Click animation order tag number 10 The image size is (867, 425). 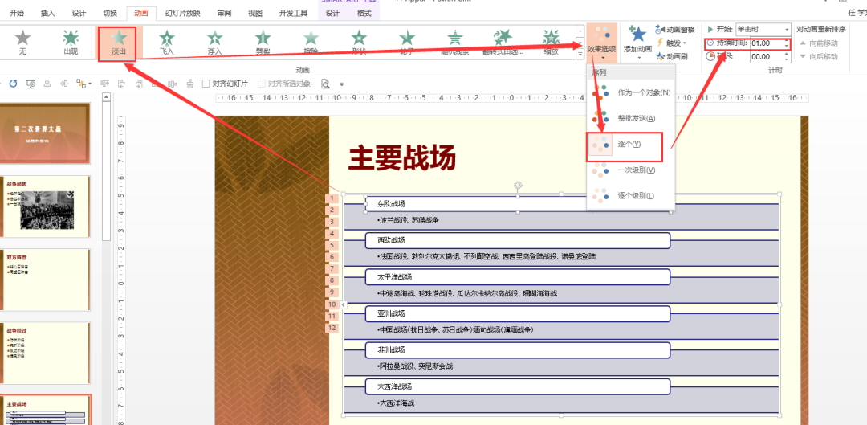(x=332, y=304)
